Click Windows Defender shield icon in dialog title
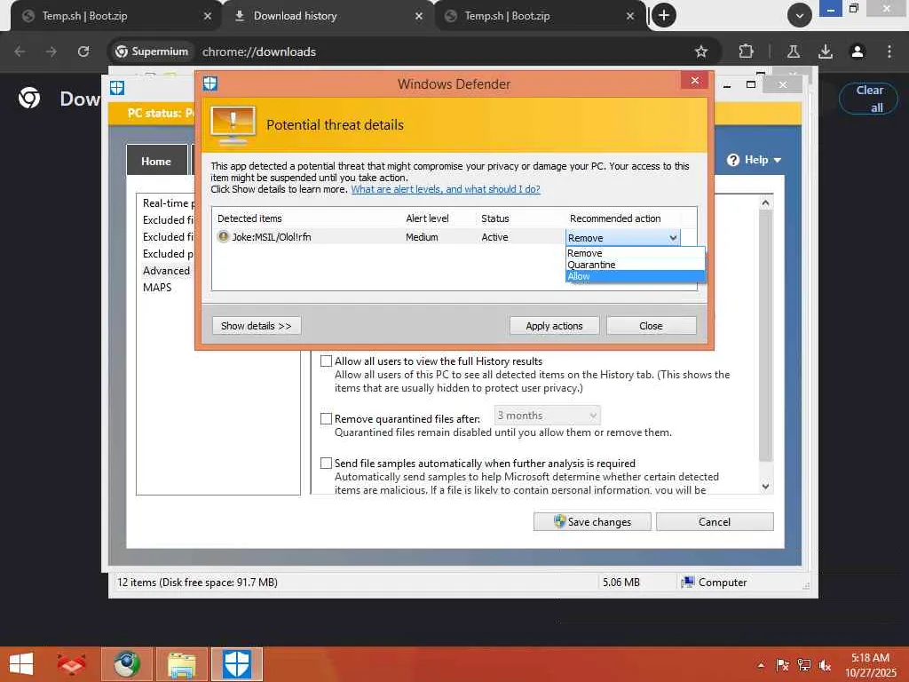Viewport: 909px width, 682px height. tap(210, 84)
